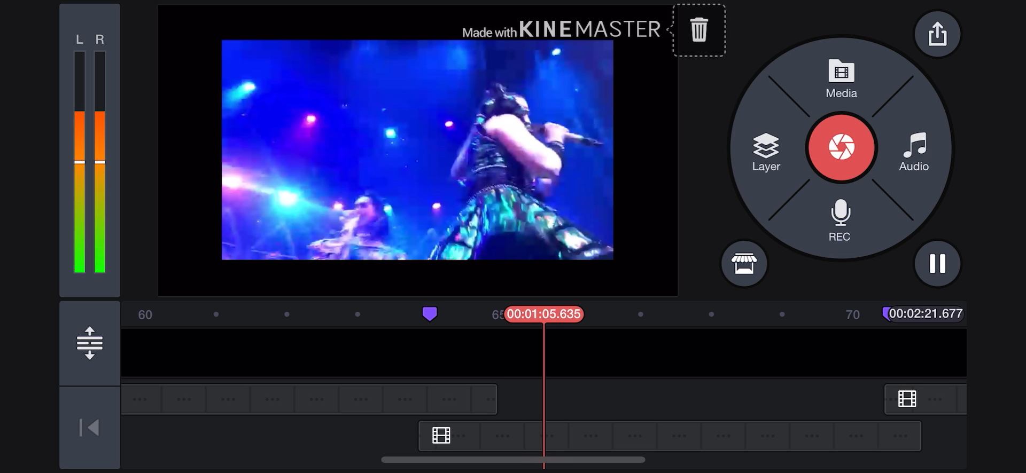Open the KineMaster asset store
1026x473 pixels.
[744, 263]
